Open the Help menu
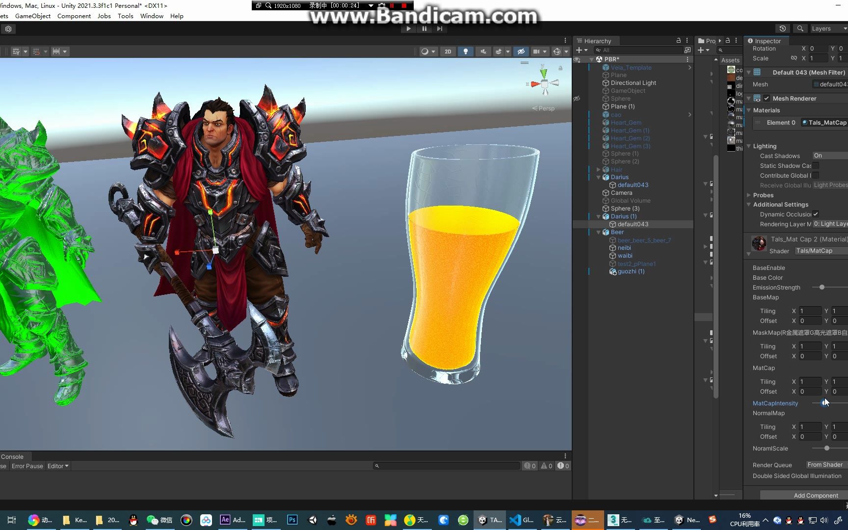The height and width of the screenshot is (530, 848). coord(177,16)
